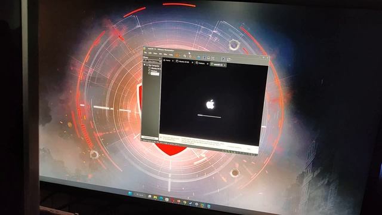The height and width of the screenshot is (215, 382).
Task: Open the Library search dropdown arrow
Action: point(160,62)
